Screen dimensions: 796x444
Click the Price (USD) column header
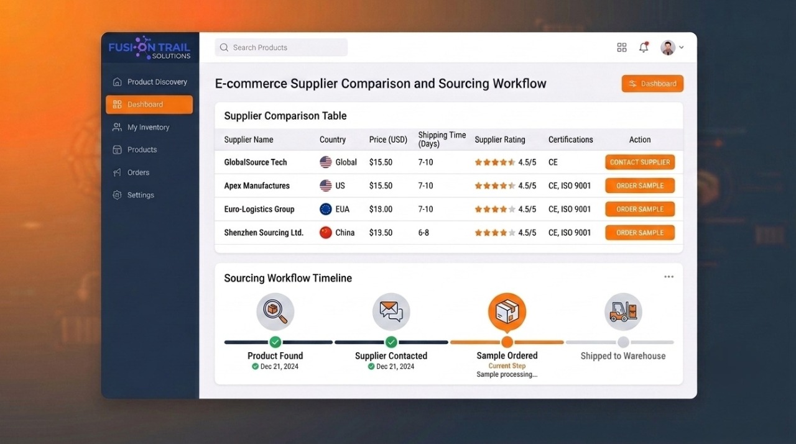coord(388,140)
